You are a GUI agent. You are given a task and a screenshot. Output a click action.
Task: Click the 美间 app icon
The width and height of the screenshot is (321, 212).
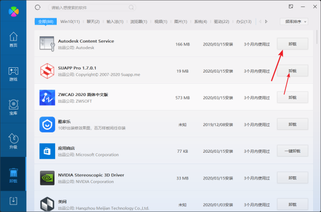(x=47, y=204)
